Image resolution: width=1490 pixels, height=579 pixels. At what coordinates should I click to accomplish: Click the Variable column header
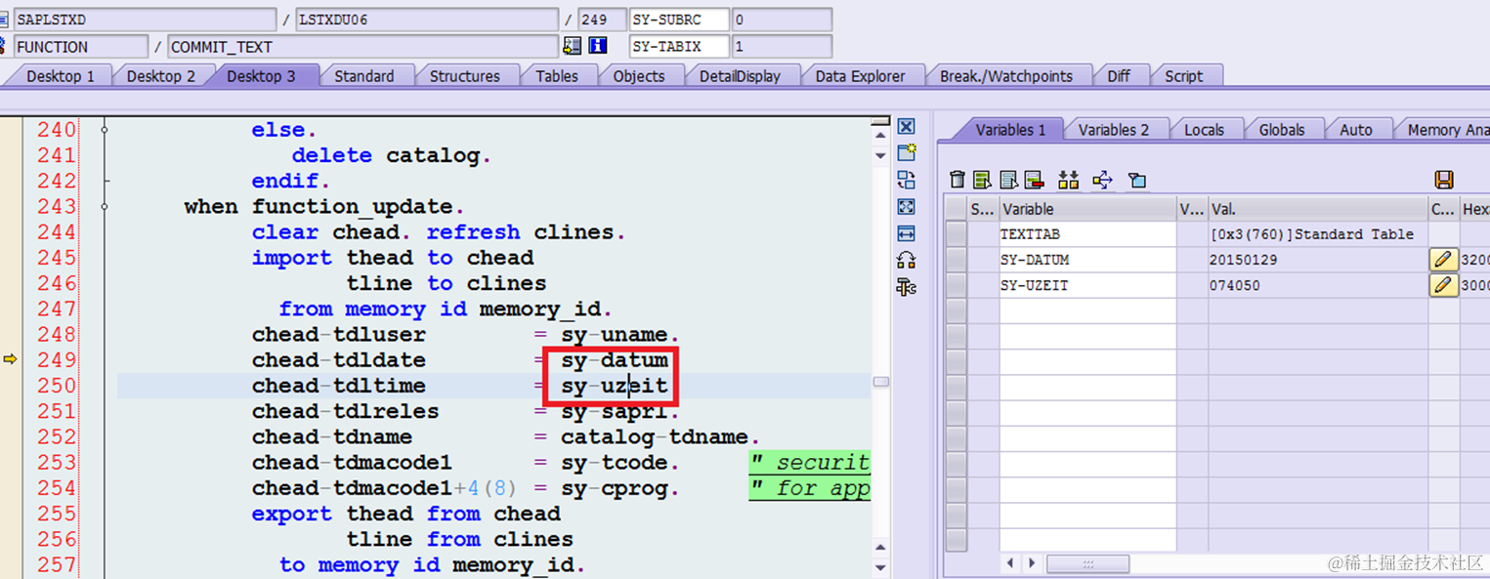click(x=1087, y=209)
